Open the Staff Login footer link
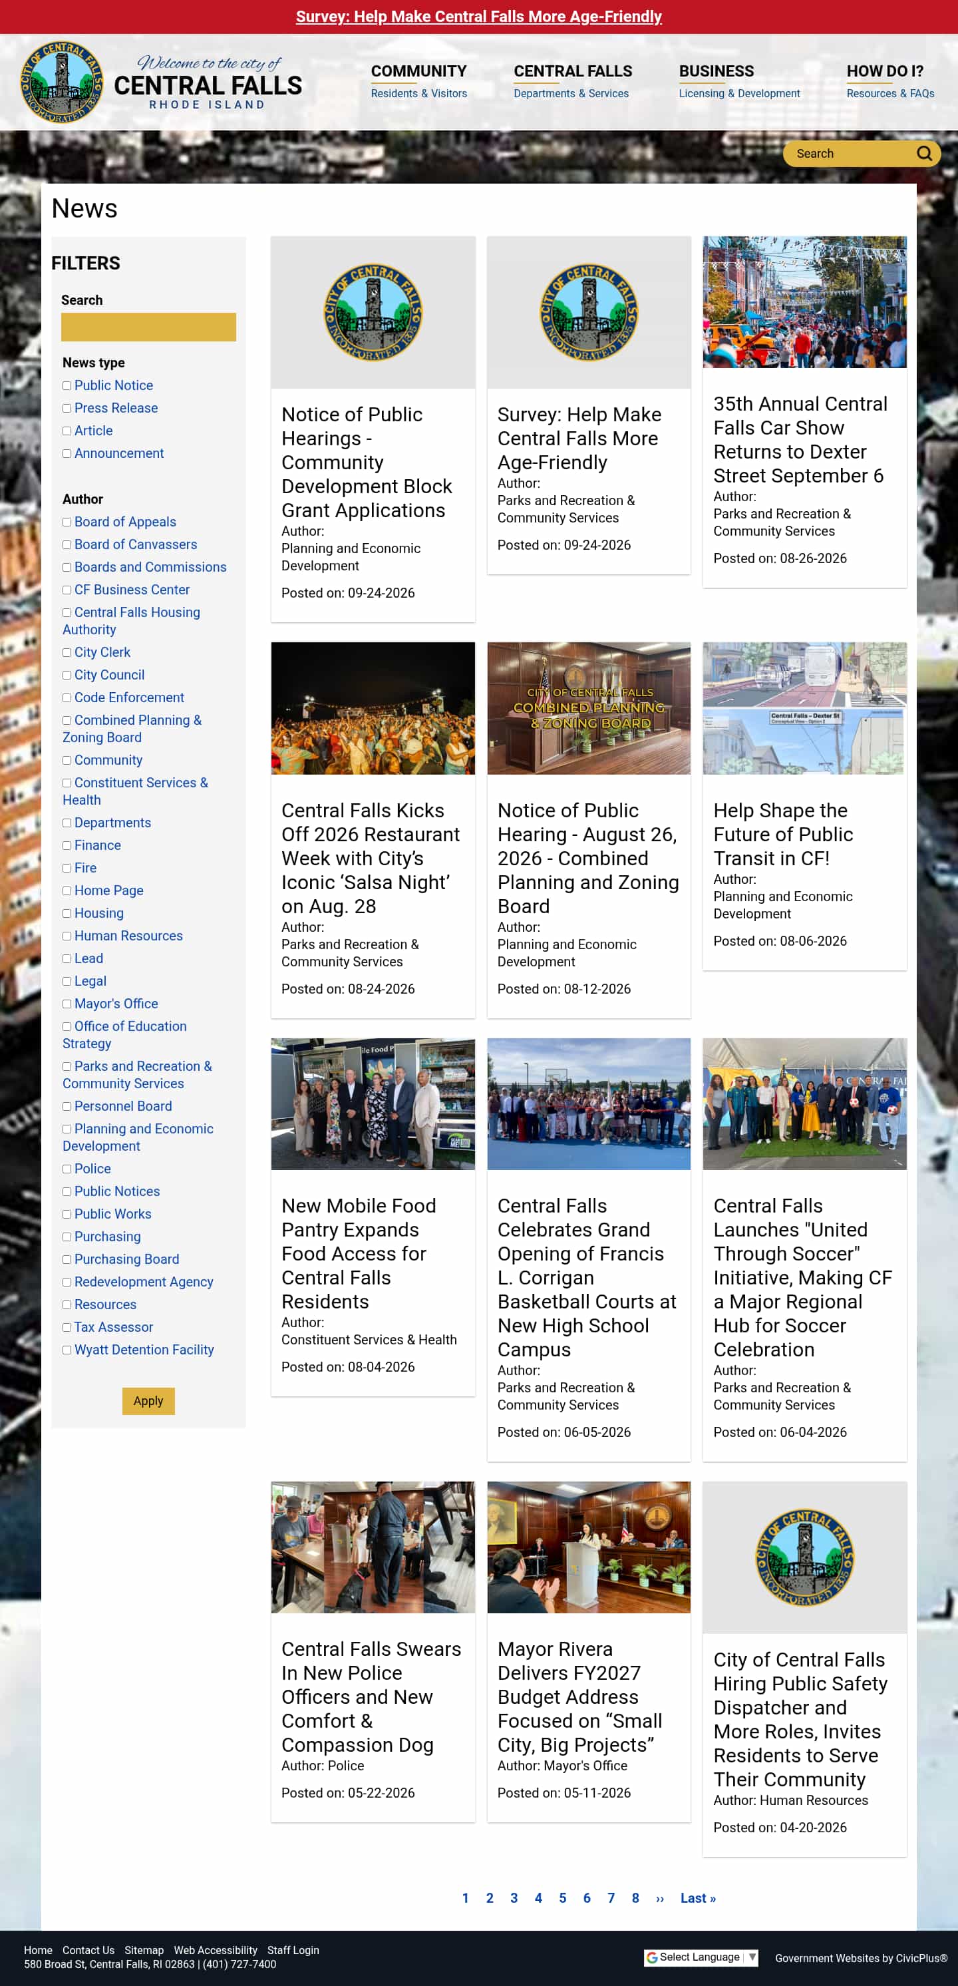 (293, 1950)
